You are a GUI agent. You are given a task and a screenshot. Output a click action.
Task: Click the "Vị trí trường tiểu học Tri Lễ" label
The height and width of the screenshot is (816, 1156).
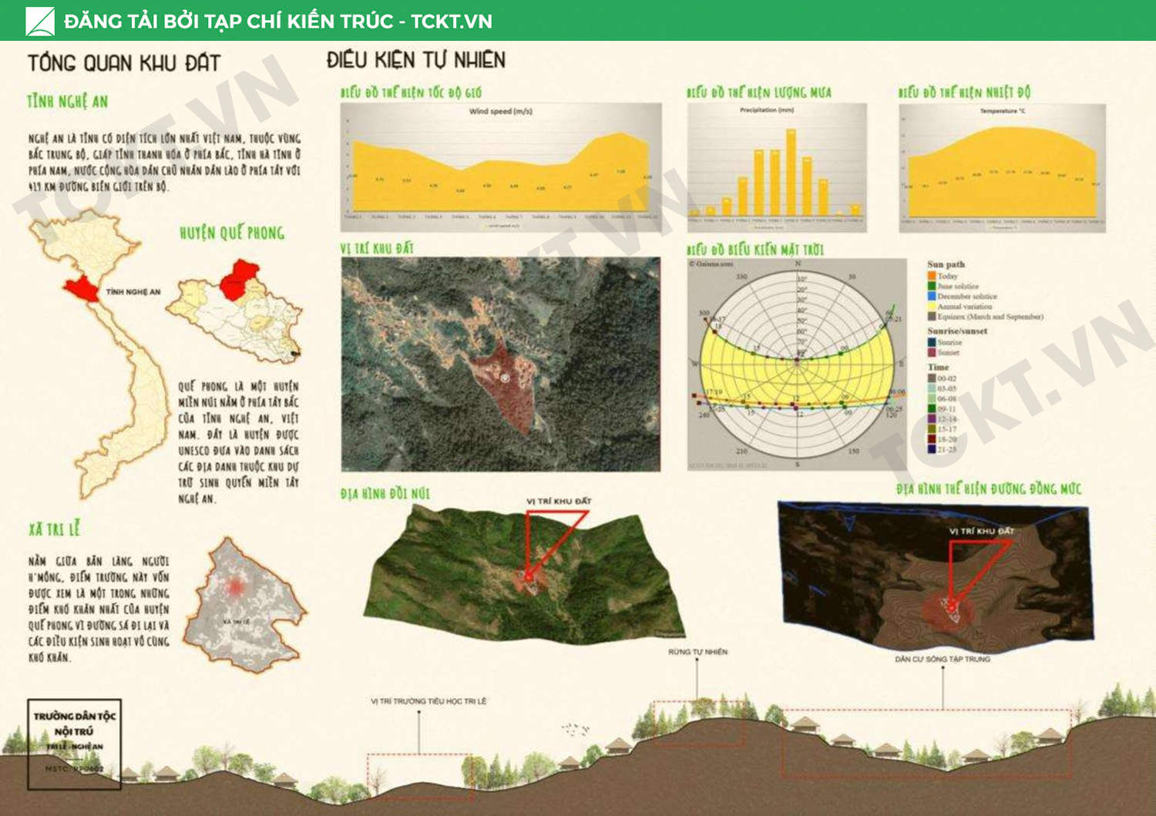(x=428, y=701)
